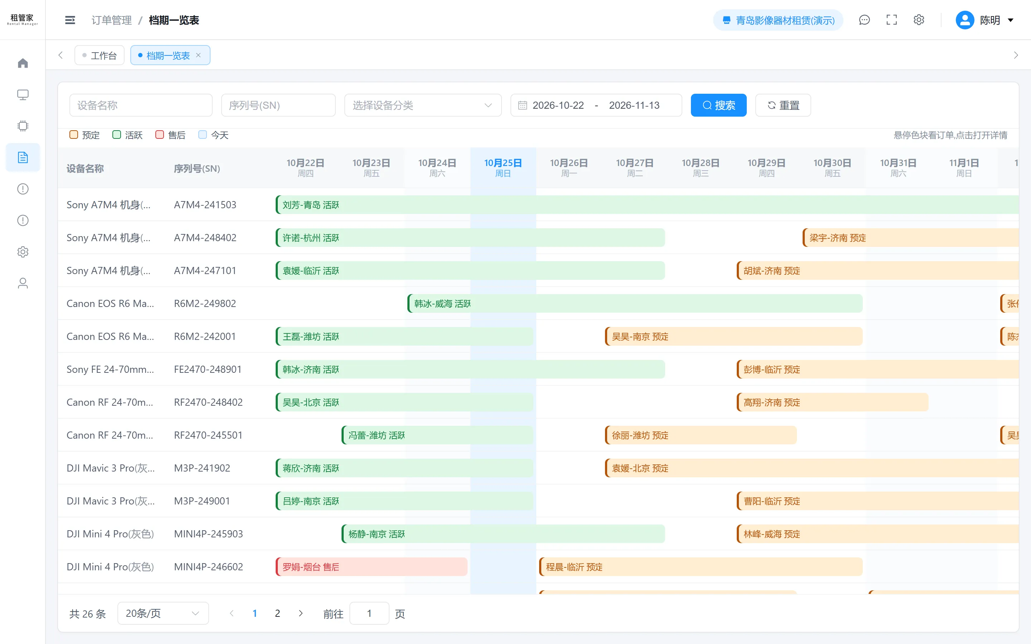Click the 今天 legend box

[203, 135]
